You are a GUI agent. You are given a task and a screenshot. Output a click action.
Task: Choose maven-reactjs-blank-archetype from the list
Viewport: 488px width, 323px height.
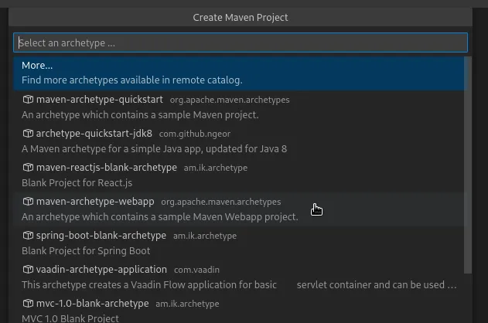(238, 175)
